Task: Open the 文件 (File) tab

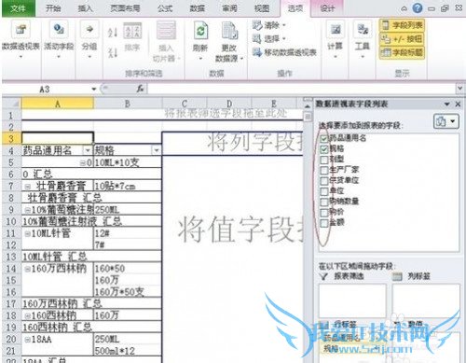Action: [x=18, y=8]
